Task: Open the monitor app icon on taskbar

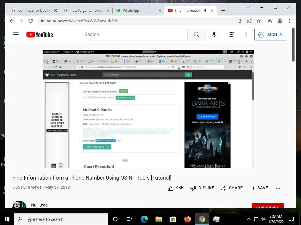Action: (x=216, y=219)
